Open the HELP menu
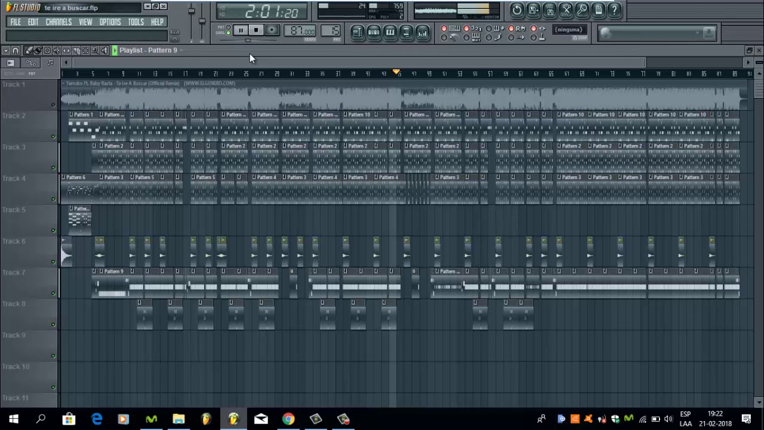The width and height of the screenshot is (764, 430). [x=157, y=22]
